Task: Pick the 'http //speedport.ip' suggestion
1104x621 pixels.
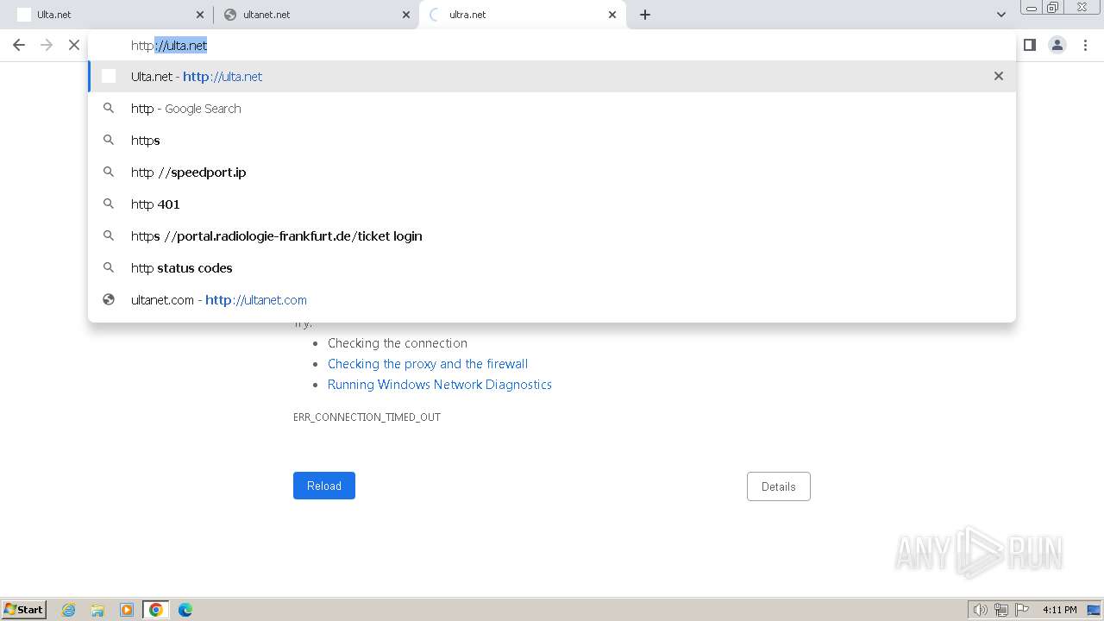Action: tap(552, 172)
